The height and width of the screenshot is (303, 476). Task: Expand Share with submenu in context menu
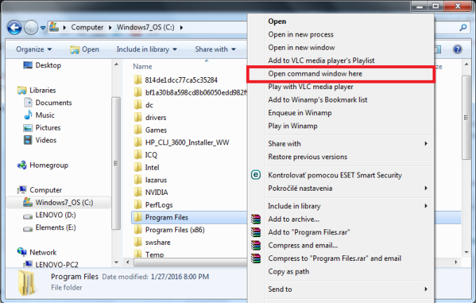426,143
